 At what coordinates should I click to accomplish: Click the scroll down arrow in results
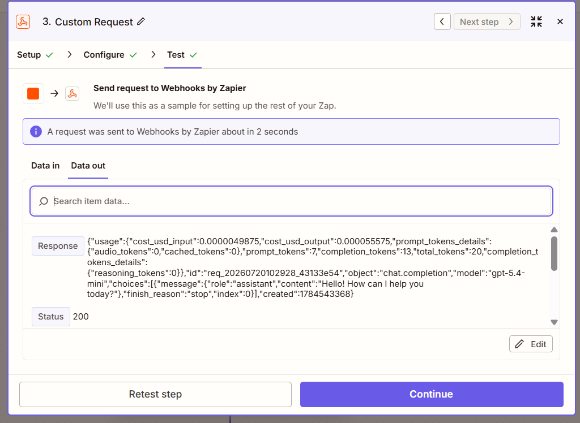554,322
